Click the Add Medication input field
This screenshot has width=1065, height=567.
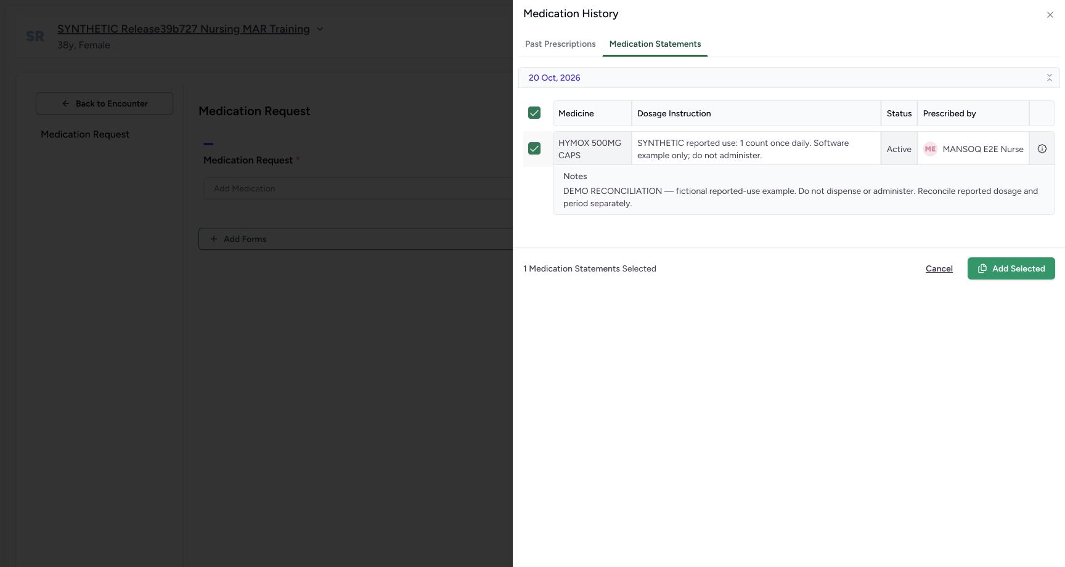click(357, 188)
